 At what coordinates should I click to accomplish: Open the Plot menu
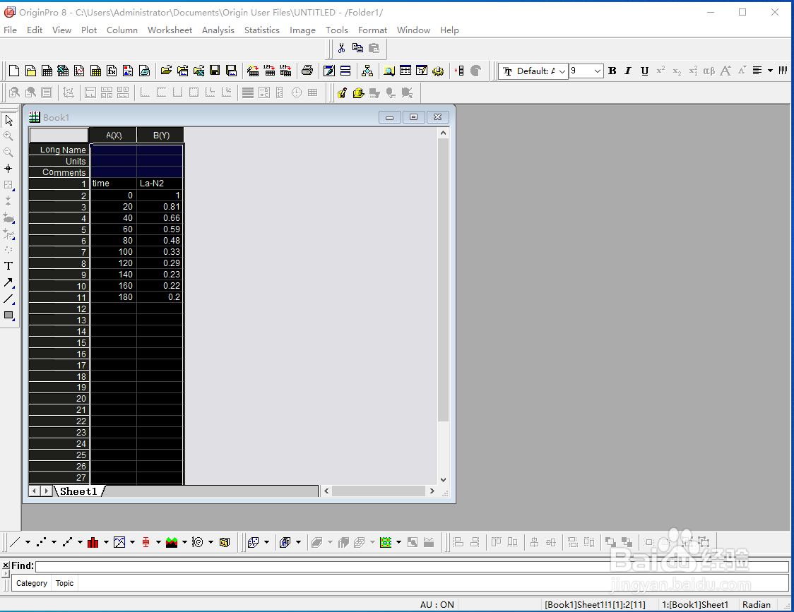[88, 30]
